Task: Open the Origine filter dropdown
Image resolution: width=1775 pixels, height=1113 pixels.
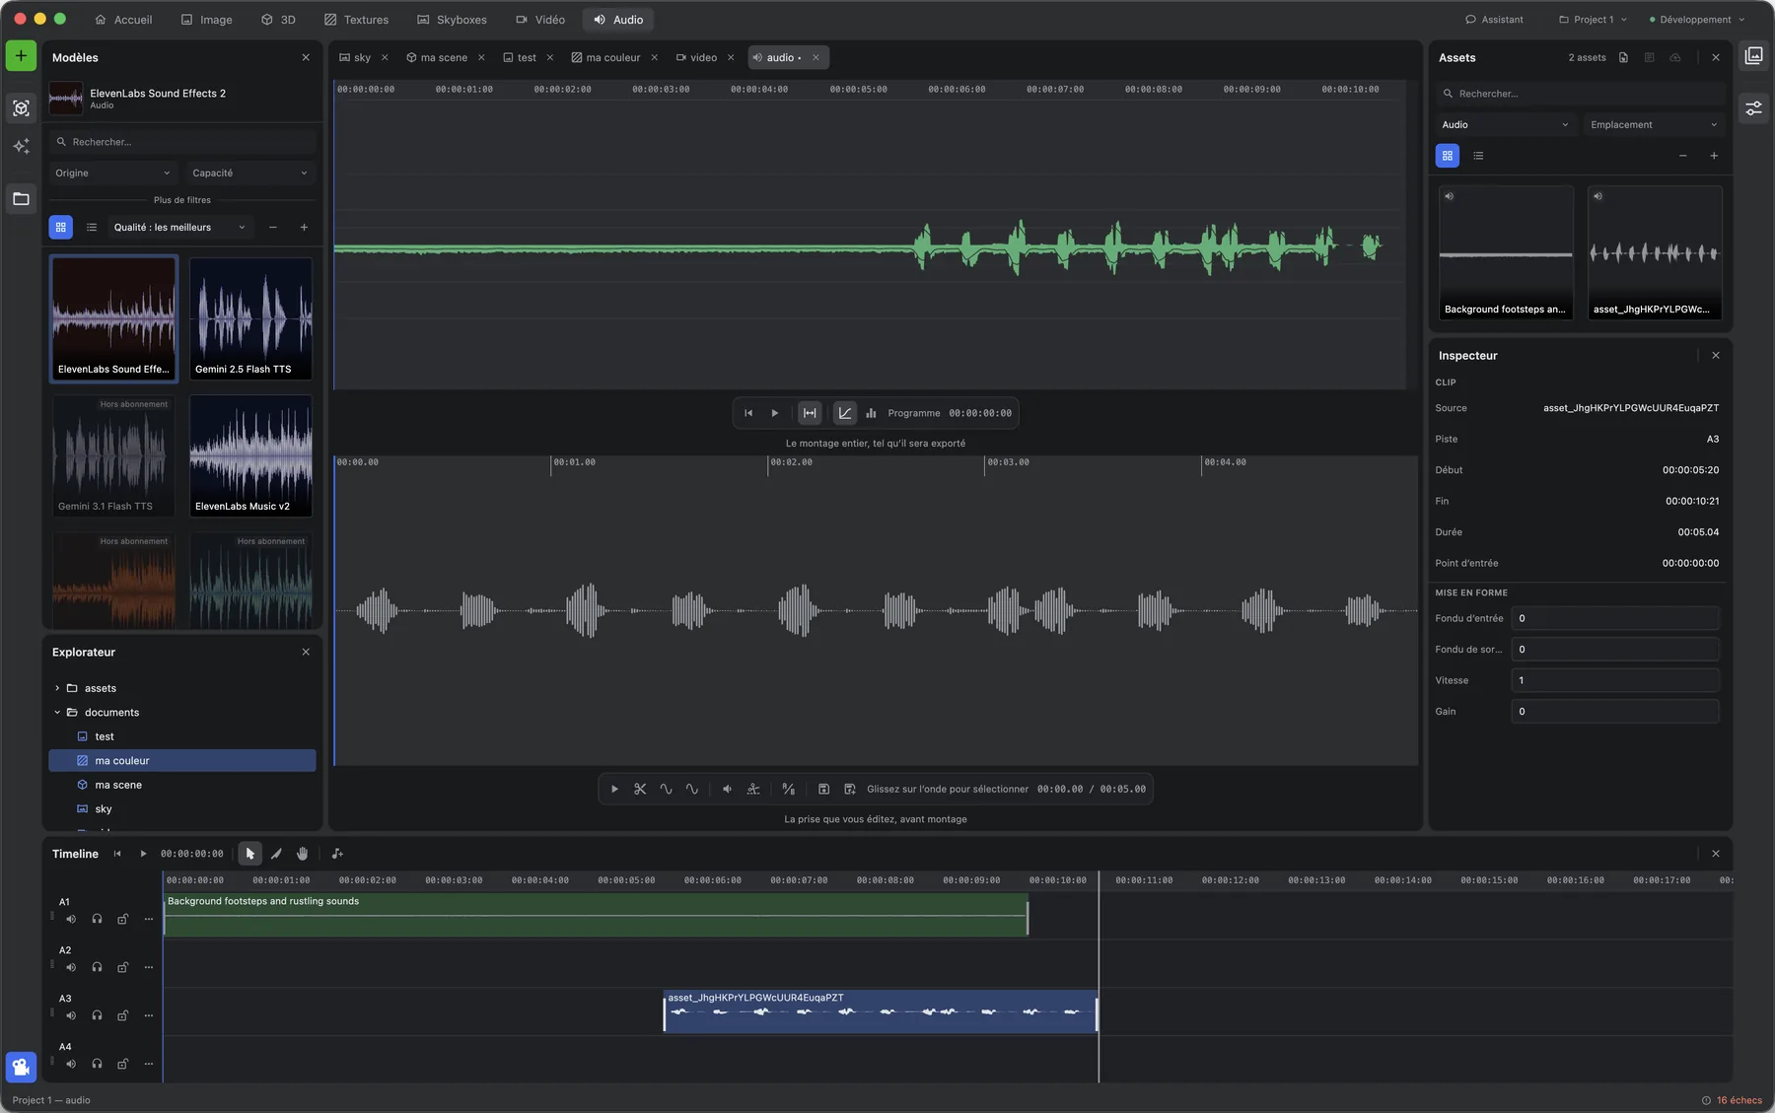Action: [x=112, y=174]
